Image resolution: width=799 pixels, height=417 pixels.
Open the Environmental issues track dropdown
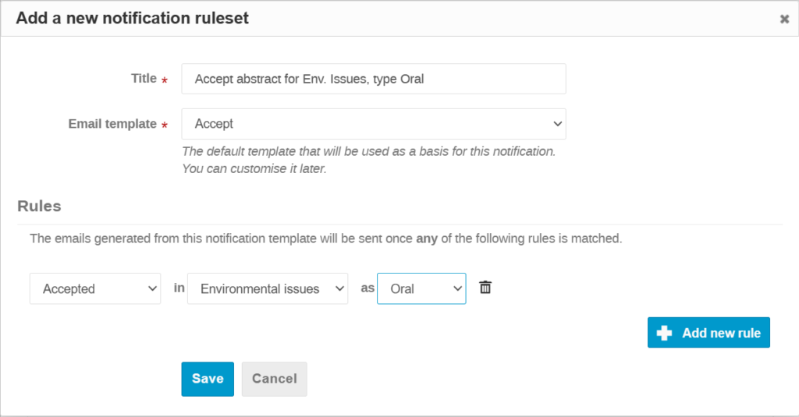(268, 288)
